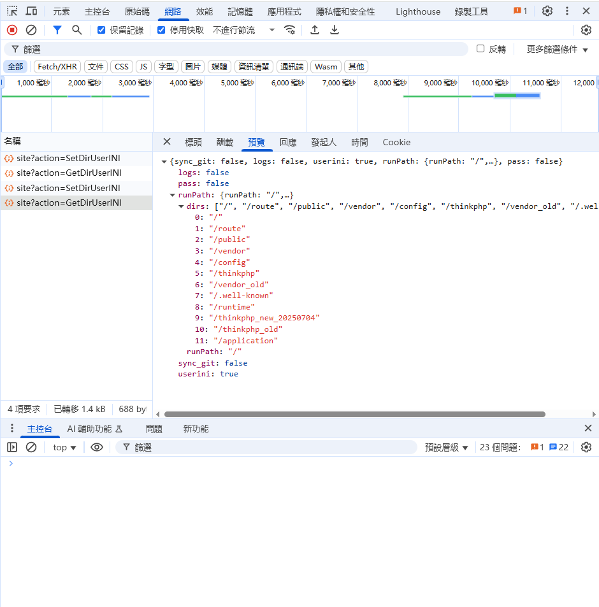Collapse the dirs array
599x607 pixels.
tap(181, 206)
